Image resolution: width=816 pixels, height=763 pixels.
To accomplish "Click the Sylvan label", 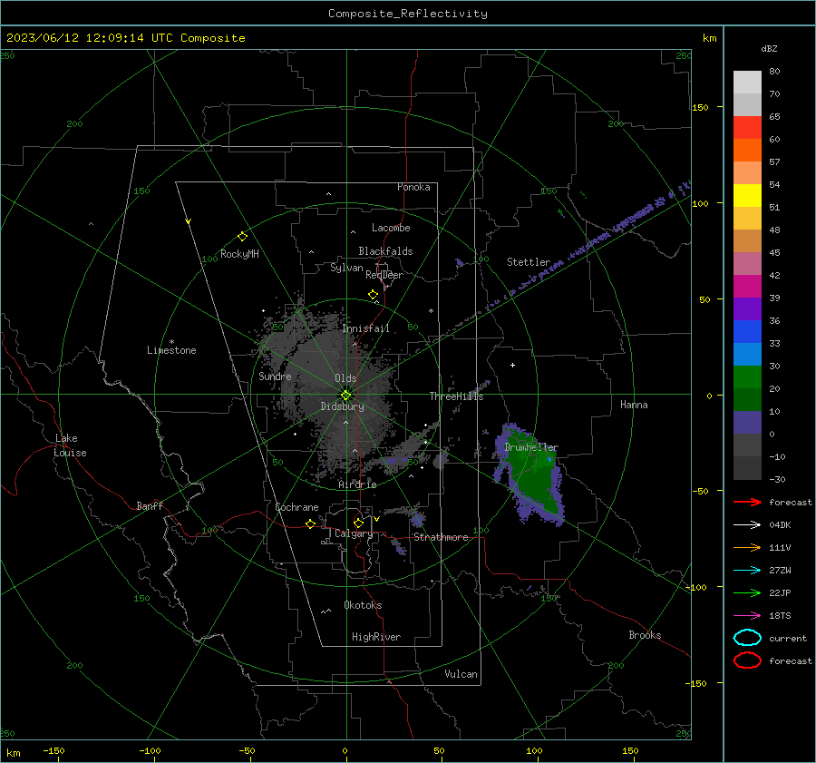I will click(x=346, y=268).
